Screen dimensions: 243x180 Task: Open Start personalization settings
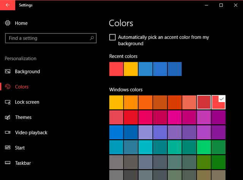20,148
